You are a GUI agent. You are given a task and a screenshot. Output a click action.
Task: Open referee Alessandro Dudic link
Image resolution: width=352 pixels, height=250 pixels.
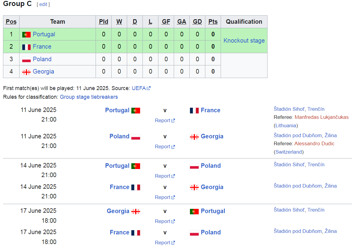314,144
